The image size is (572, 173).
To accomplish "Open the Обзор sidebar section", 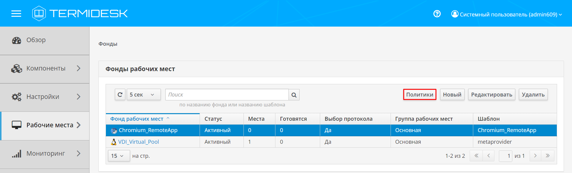I will 36,40.
